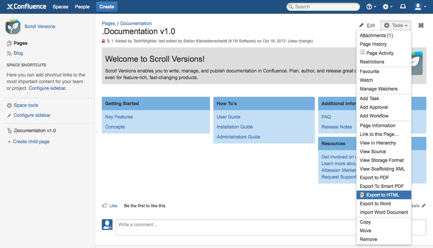The width and height of the screenshot is (433, 248).
Task: Click the Pages icon in sidebar
Action: [x=9, y=43]
